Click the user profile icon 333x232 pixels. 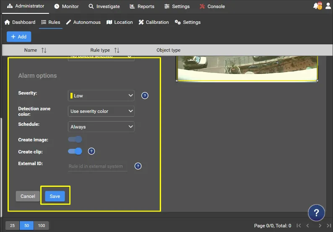click(328, 6)
